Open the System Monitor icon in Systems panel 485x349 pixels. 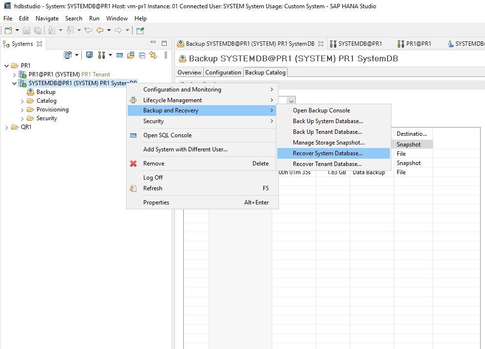[x=89, y=55]
